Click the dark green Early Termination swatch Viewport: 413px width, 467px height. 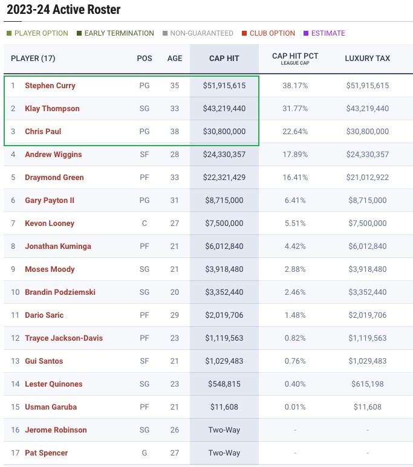(x=79, y=33)
